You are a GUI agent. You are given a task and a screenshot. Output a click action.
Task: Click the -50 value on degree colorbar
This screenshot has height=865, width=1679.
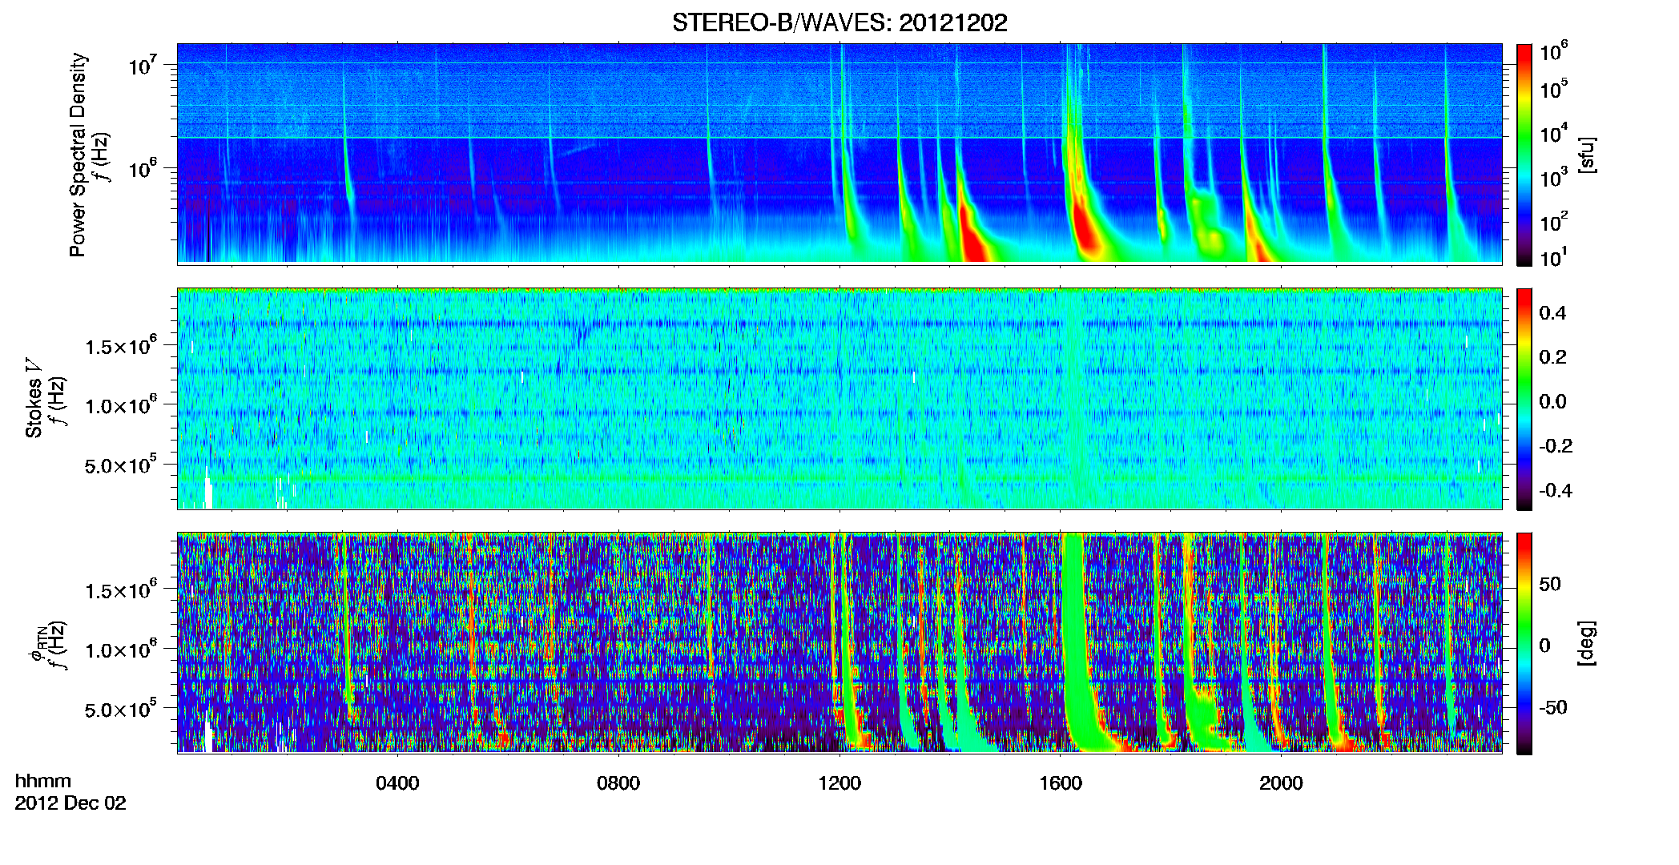(x=1552, y=707)
